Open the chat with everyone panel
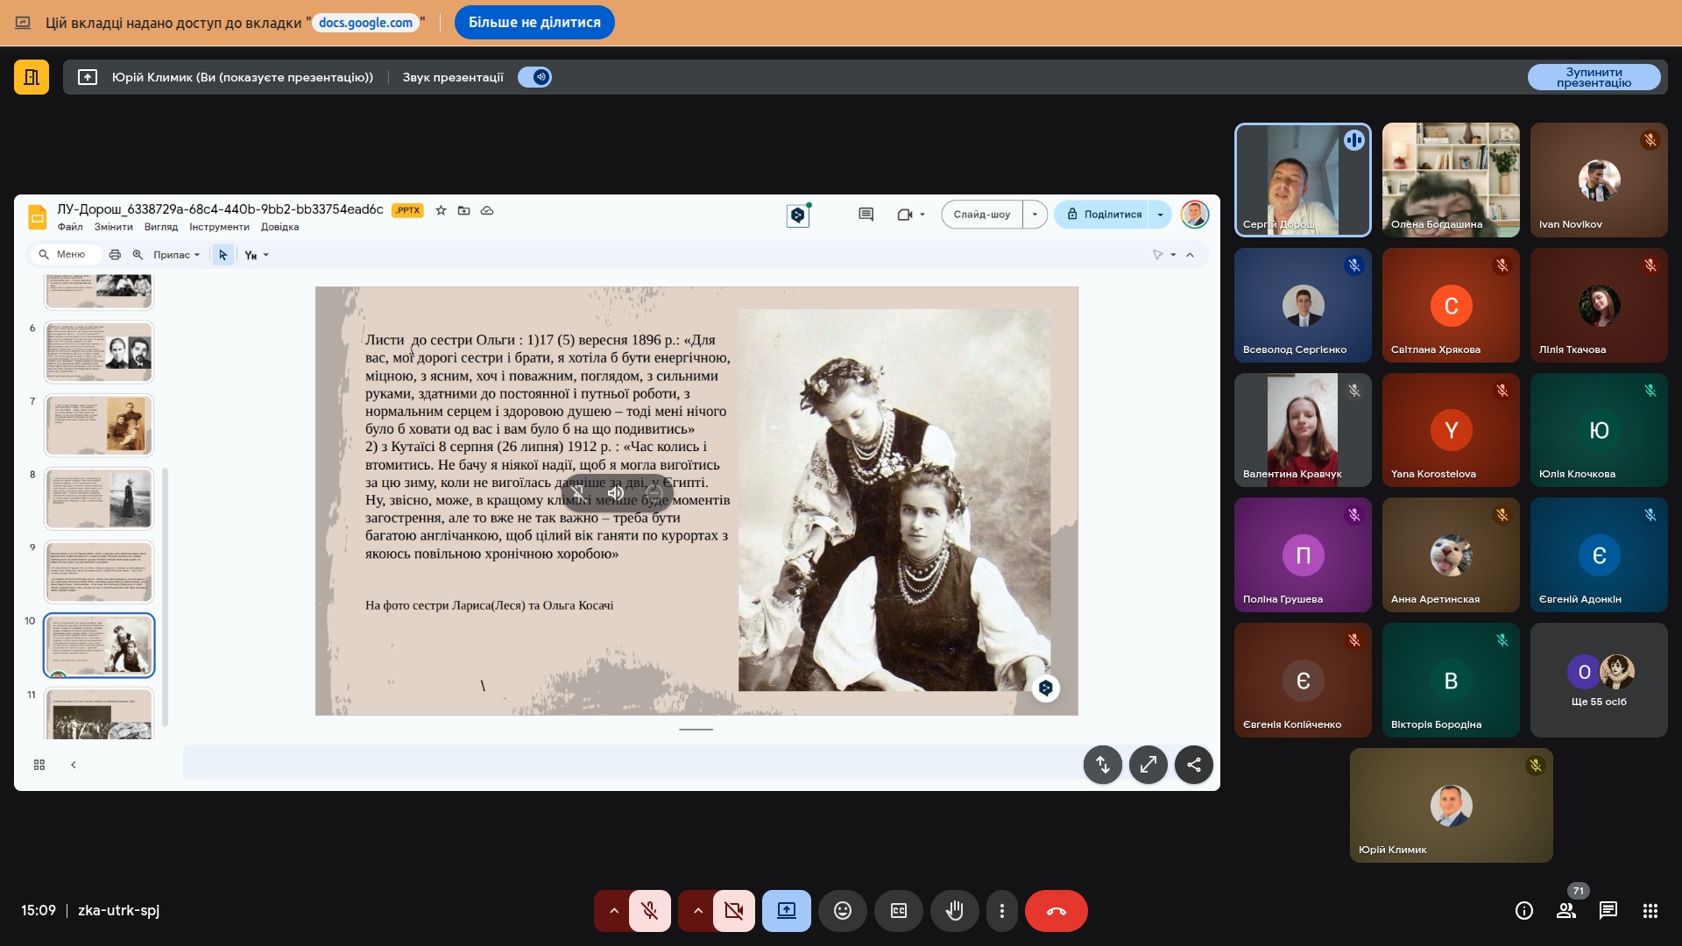The width and height of the screenshot is (1682, 946). point(1608,911)
